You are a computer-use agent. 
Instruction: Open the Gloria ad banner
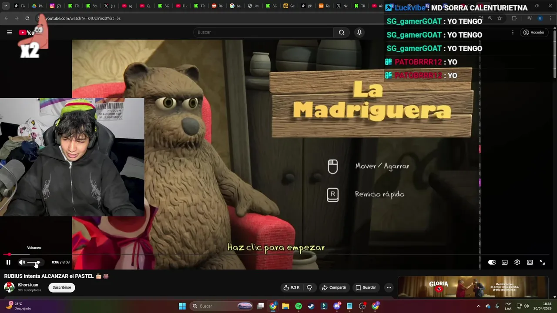[473, 287]
